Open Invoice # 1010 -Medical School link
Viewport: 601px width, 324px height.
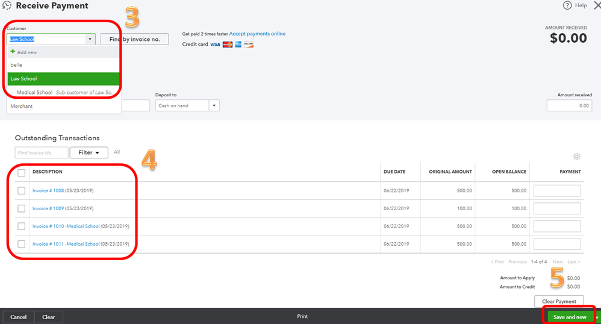click(x=66, y=226)
